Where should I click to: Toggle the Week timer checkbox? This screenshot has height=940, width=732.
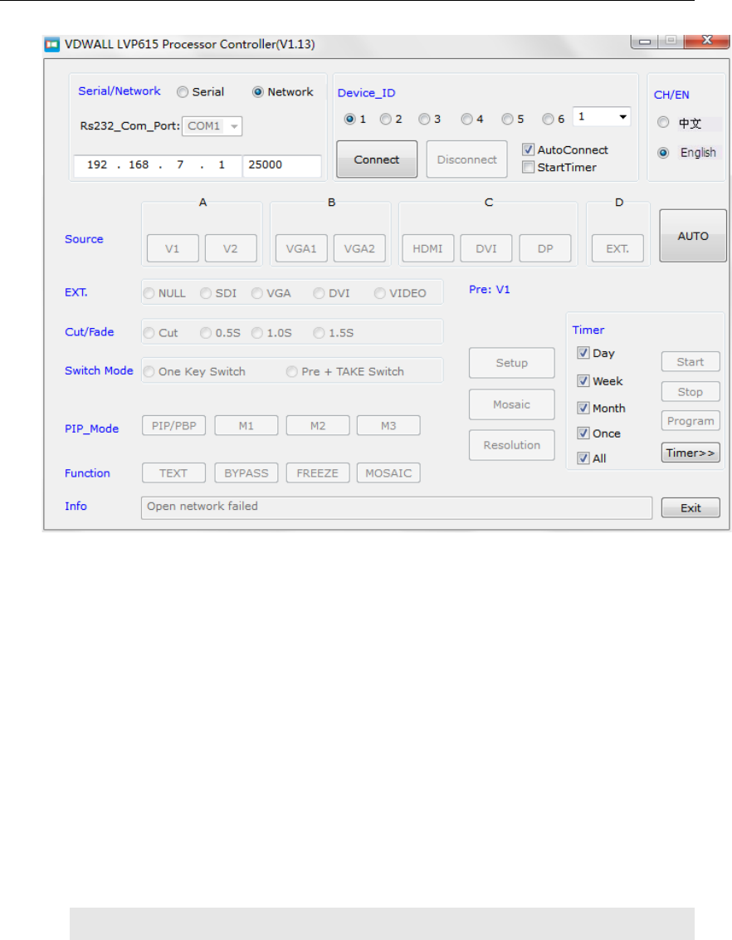tap(583, 381)
